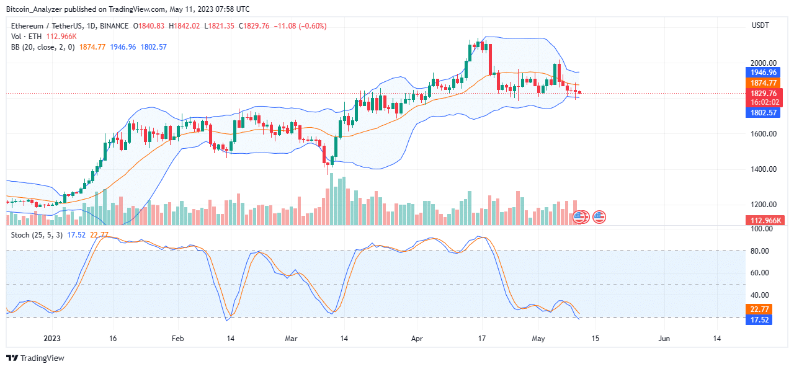
Task: Click the orange basis price tag 1874.77
Action: (762, 83)
